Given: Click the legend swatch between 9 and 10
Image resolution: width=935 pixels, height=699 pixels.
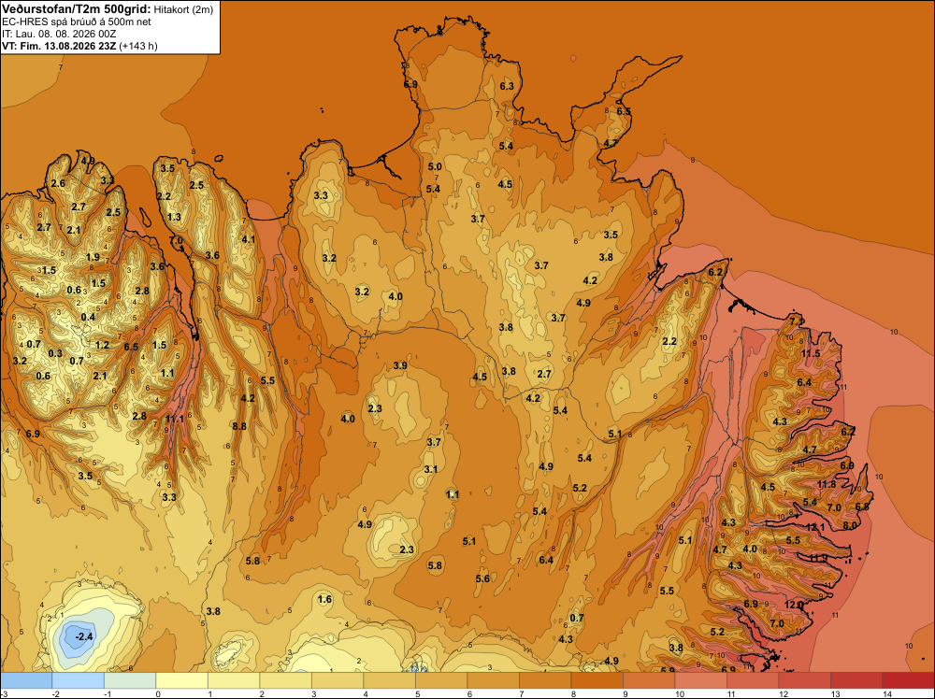Looking at the screenshot, I should [649, 680].
